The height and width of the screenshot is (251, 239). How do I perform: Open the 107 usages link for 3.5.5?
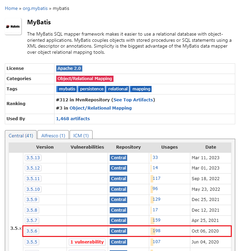point(156,241)
